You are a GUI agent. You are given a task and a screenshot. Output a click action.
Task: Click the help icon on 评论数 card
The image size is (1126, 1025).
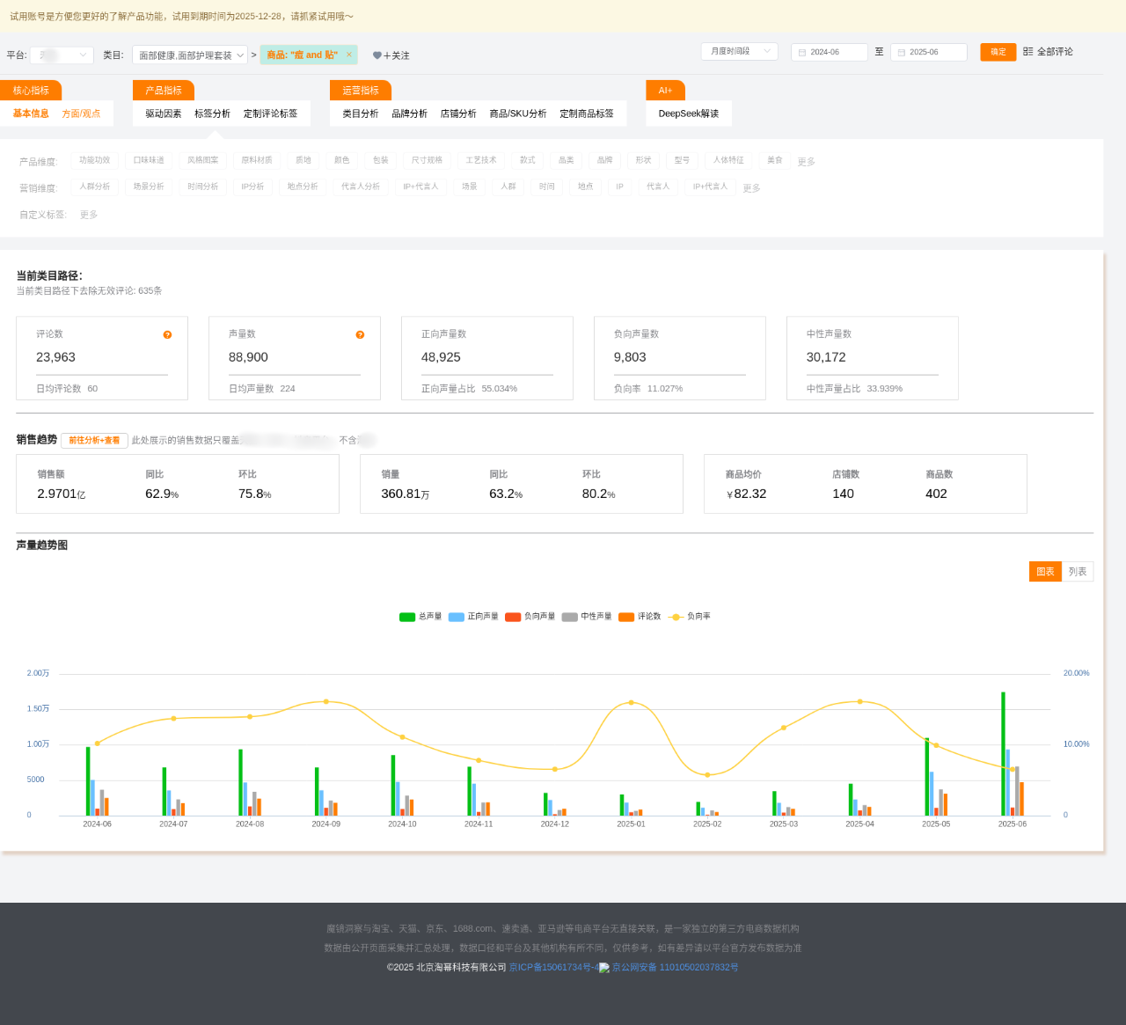click(167, 335)
